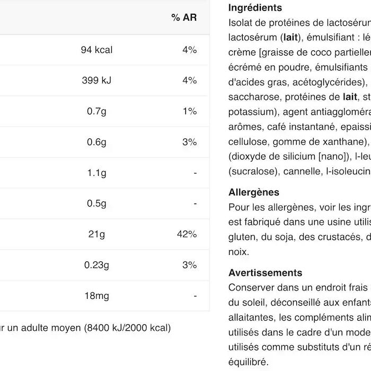Image resolution: width=371 pixels, height=371 pixels.
Task: Click the 'protéines de lait' bold word
Action: [x=350, y=97]
